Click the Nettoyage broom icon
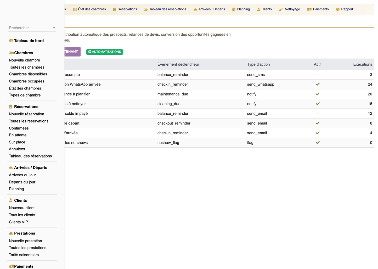The image size is (378, 269). click(x=281, y=9)
